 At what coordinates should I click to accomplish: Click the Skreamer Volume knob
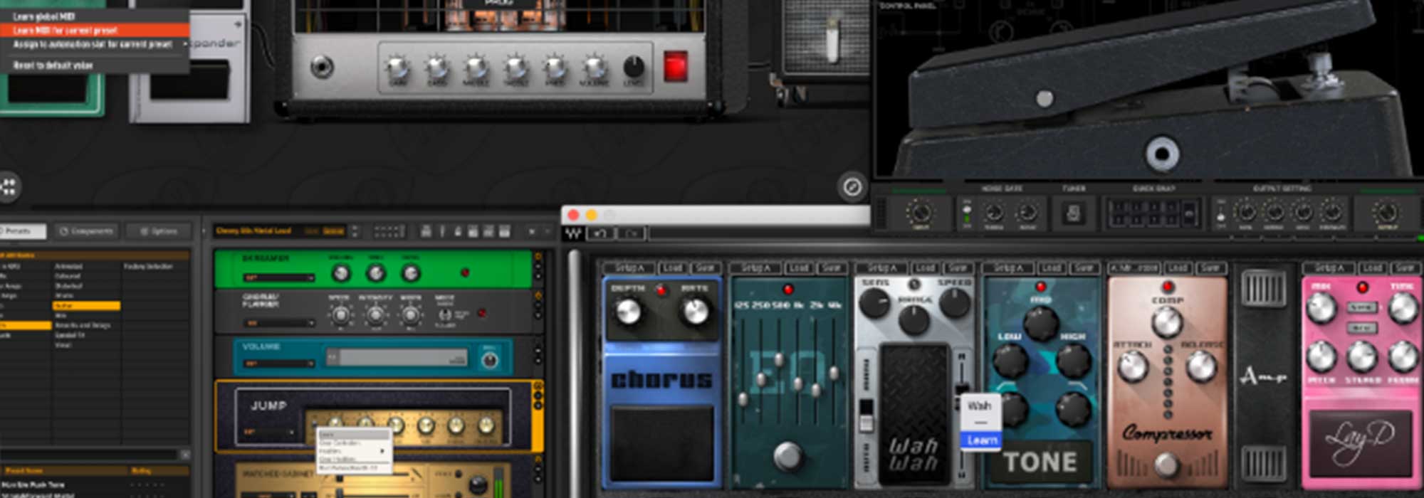341,272
